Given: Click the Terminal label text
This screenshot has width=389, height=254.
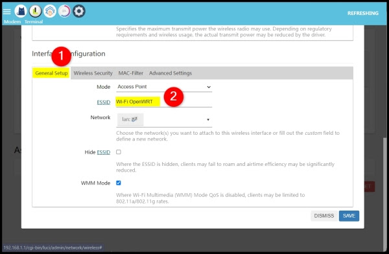Looking at the screenshot, I should pos(34,22).
